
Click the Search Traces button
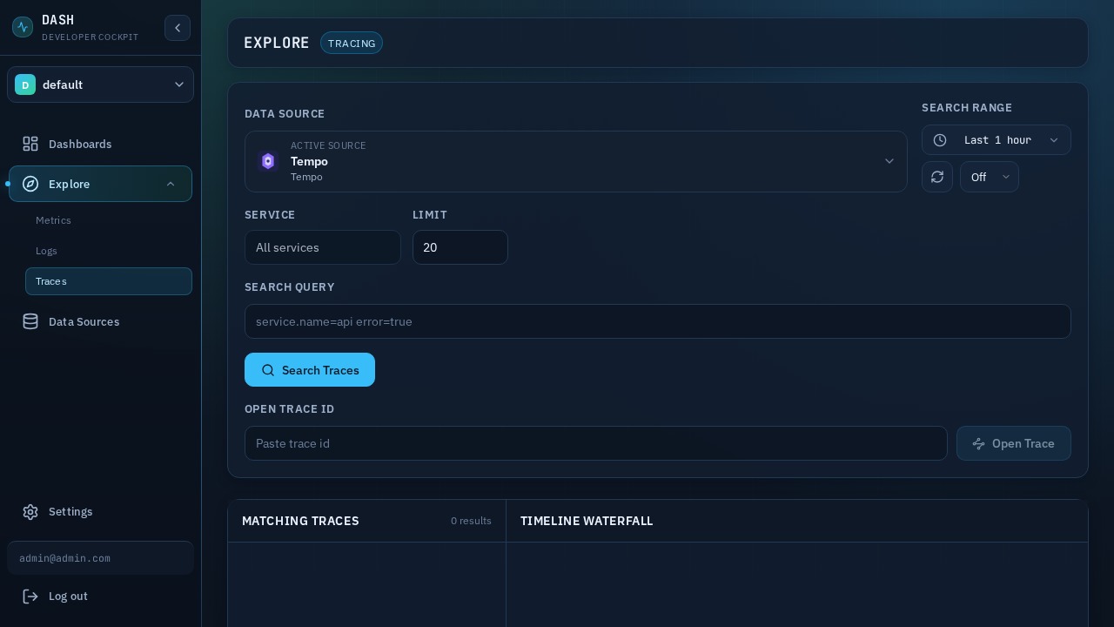click(x=310, y=370)
